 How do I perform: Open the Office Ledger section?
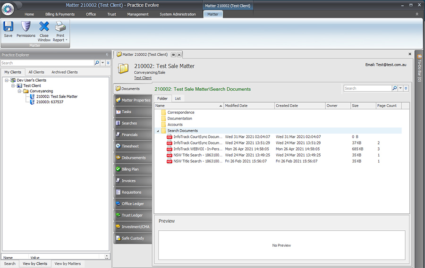click(133, 203)
